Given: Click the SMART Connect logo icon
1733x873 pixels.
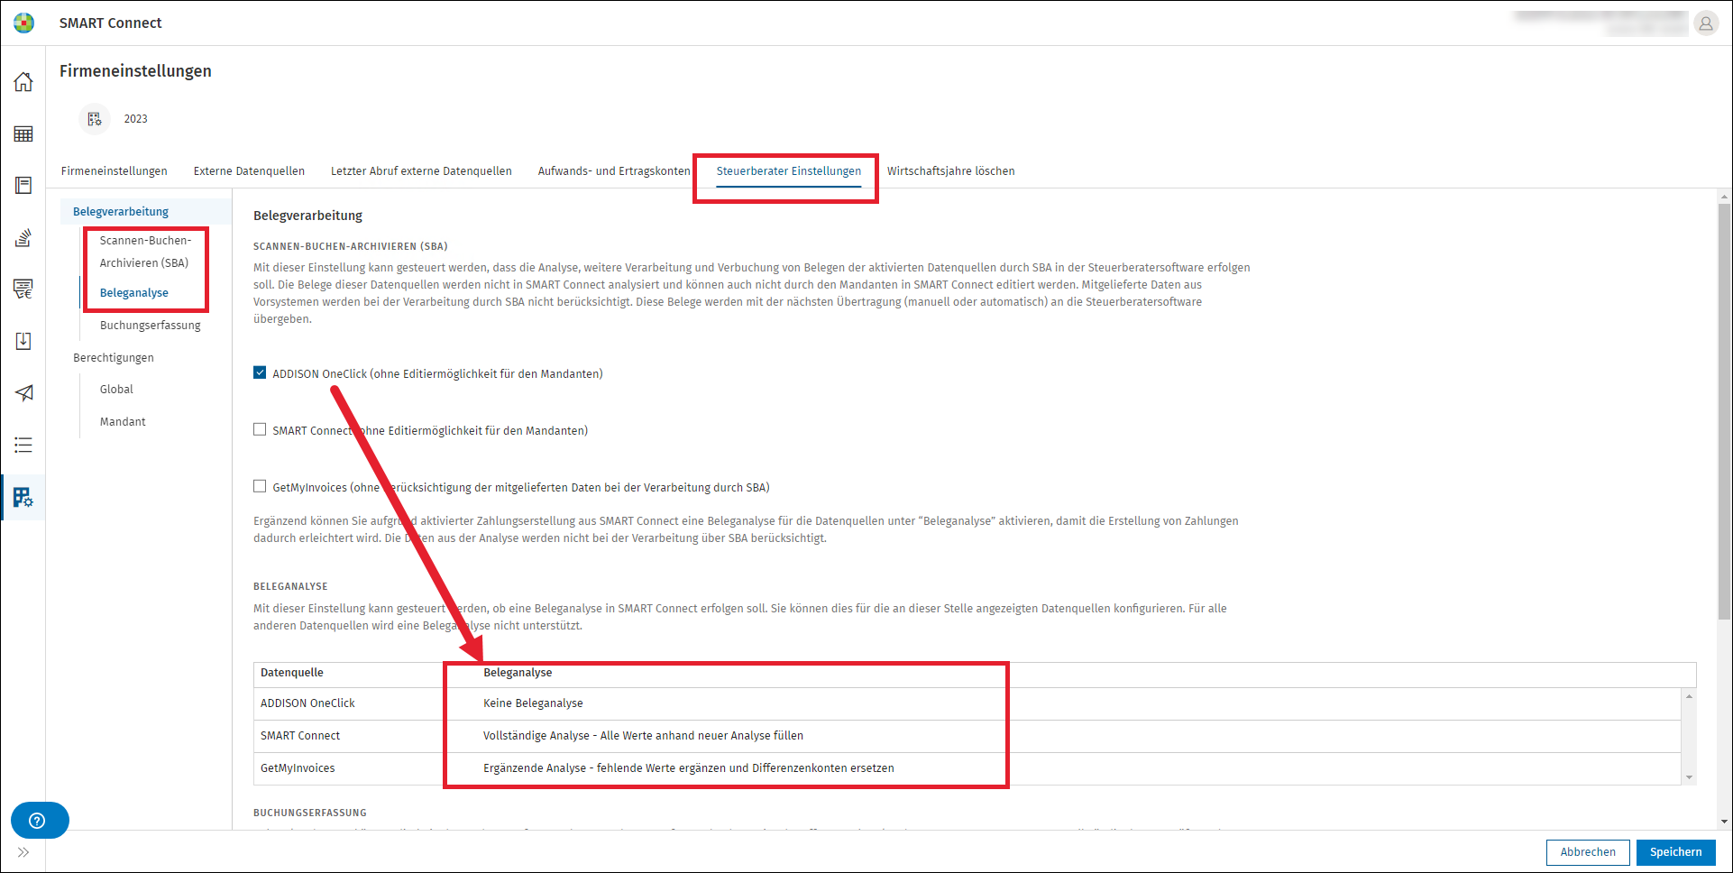Looking at the screenshot, I should pos(24,23).
